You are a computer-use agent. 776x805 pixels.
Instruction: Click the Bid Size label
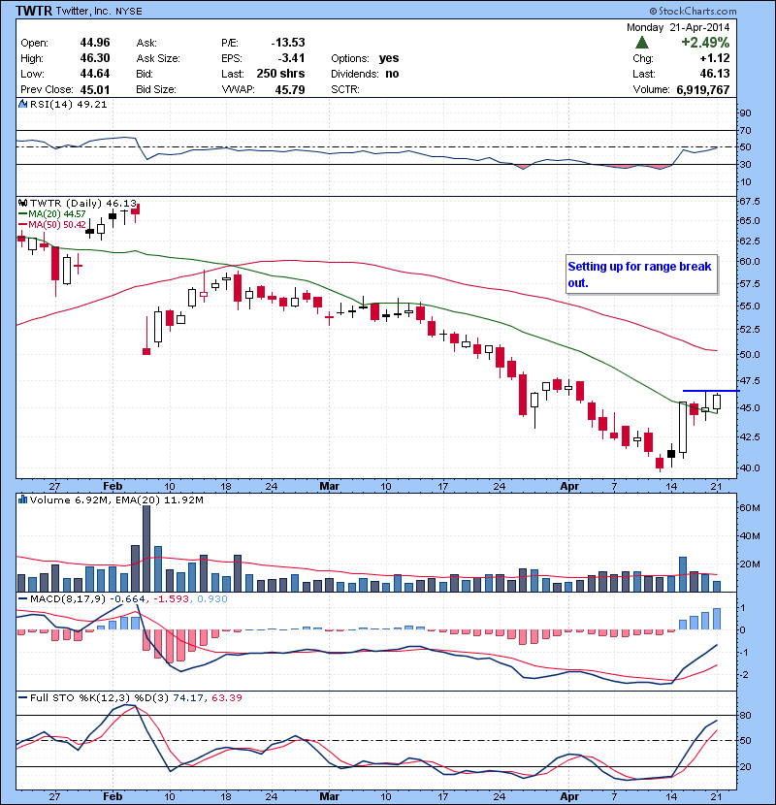coord(156,89)
